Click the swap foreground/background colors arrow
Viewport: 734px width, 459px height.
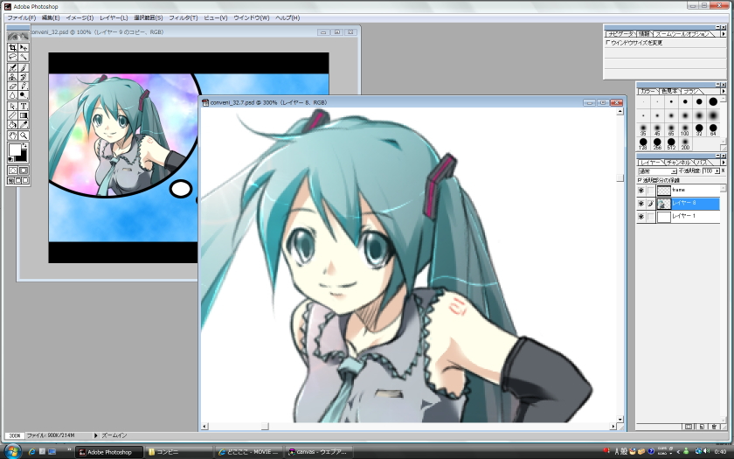[x=24, y=146]
